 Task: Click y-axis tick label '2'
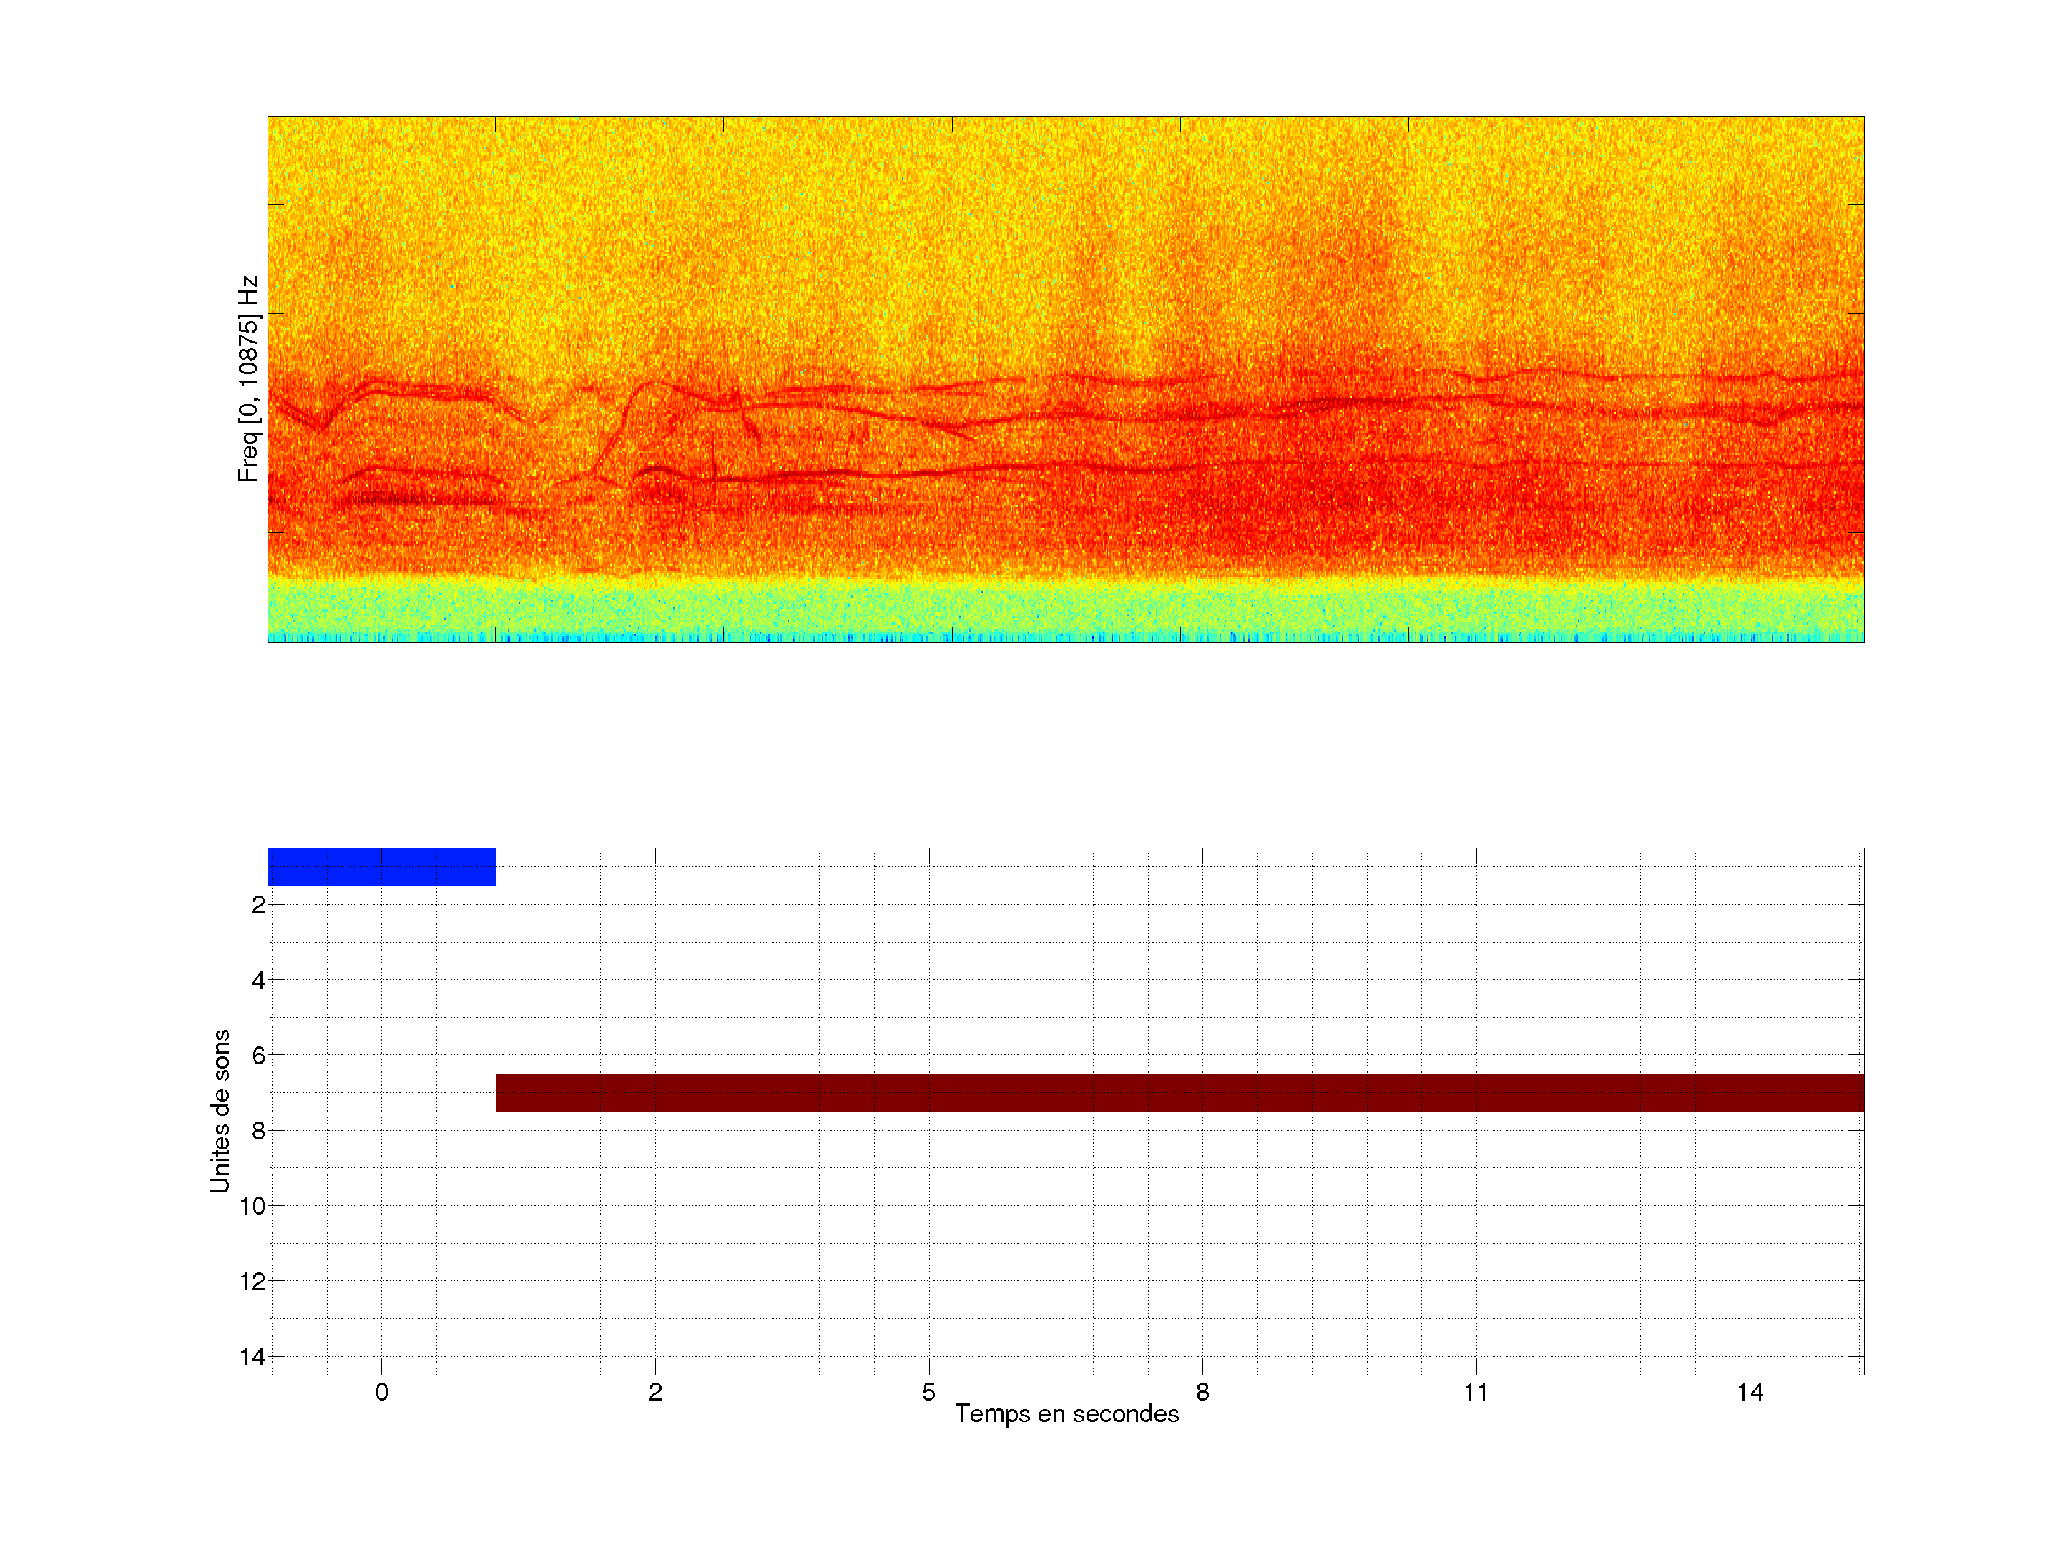(x=258, y=906)
